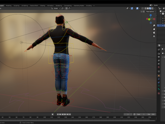This screenshot has width=165, height=124.
Task: Open the Global transform orientation dropdown
Action: pyautogui.click(x=56, y=8)
